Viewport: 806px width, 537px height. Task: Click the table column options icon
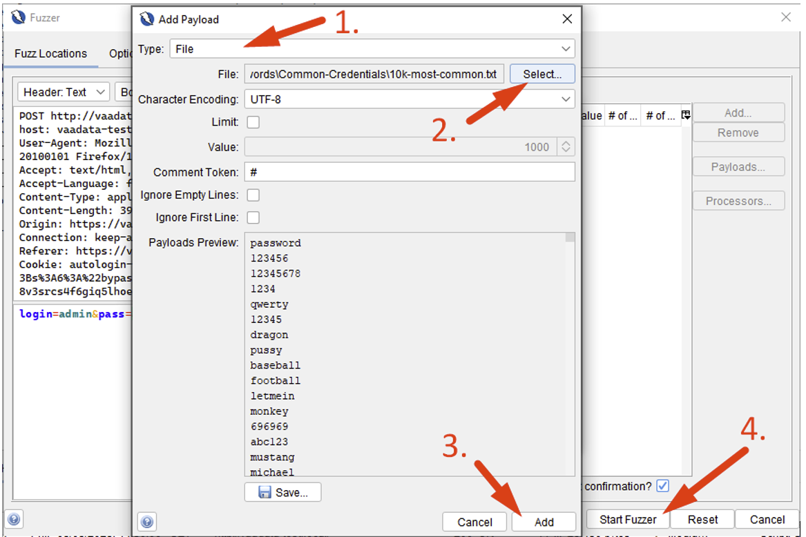686,116
